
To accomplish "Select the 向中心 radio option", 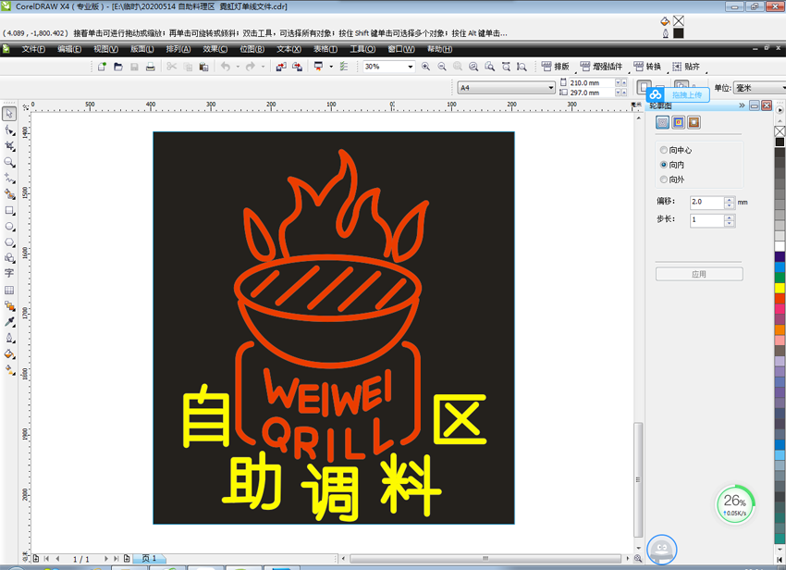I will [676, 150].
